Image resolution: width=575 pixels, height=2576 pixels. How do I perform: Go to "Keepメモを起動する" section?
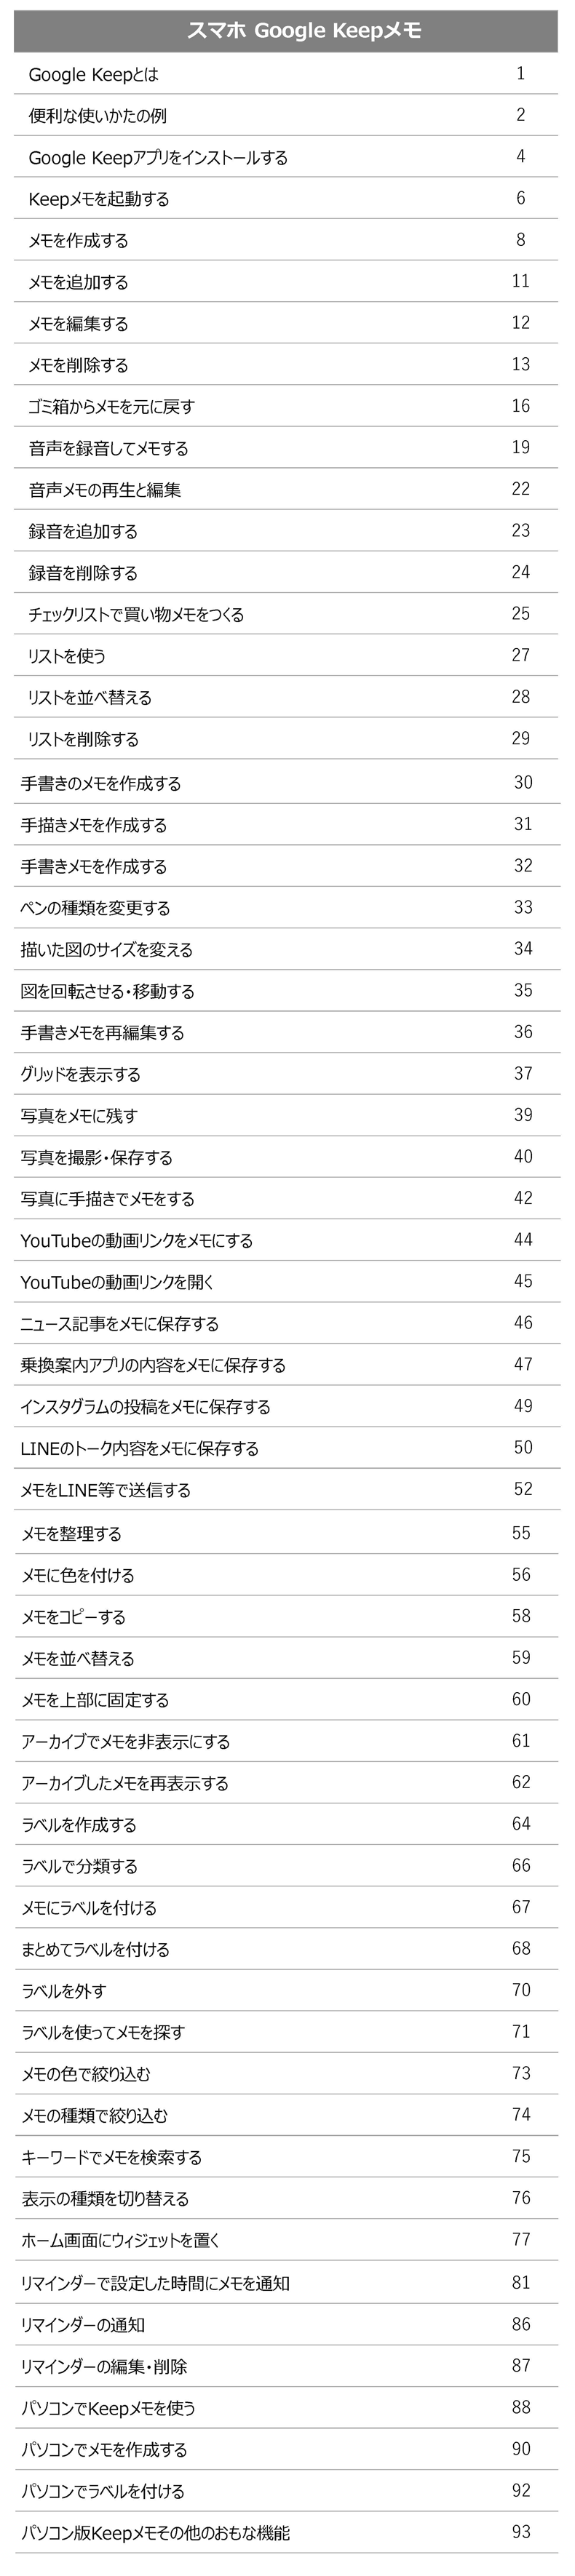click(99, 199)
